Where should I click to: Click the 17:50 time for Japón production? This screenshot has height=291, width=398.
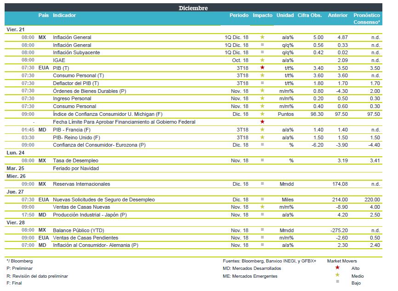click(28, 215)
